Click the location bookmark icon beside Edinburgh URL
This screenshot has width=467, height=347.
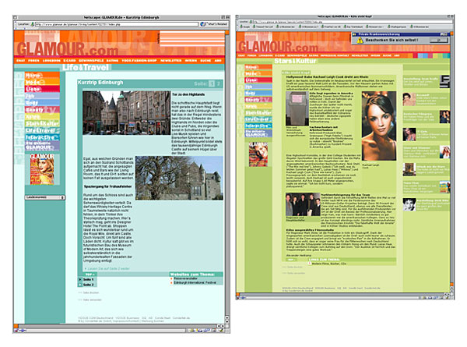click(32, 24)
